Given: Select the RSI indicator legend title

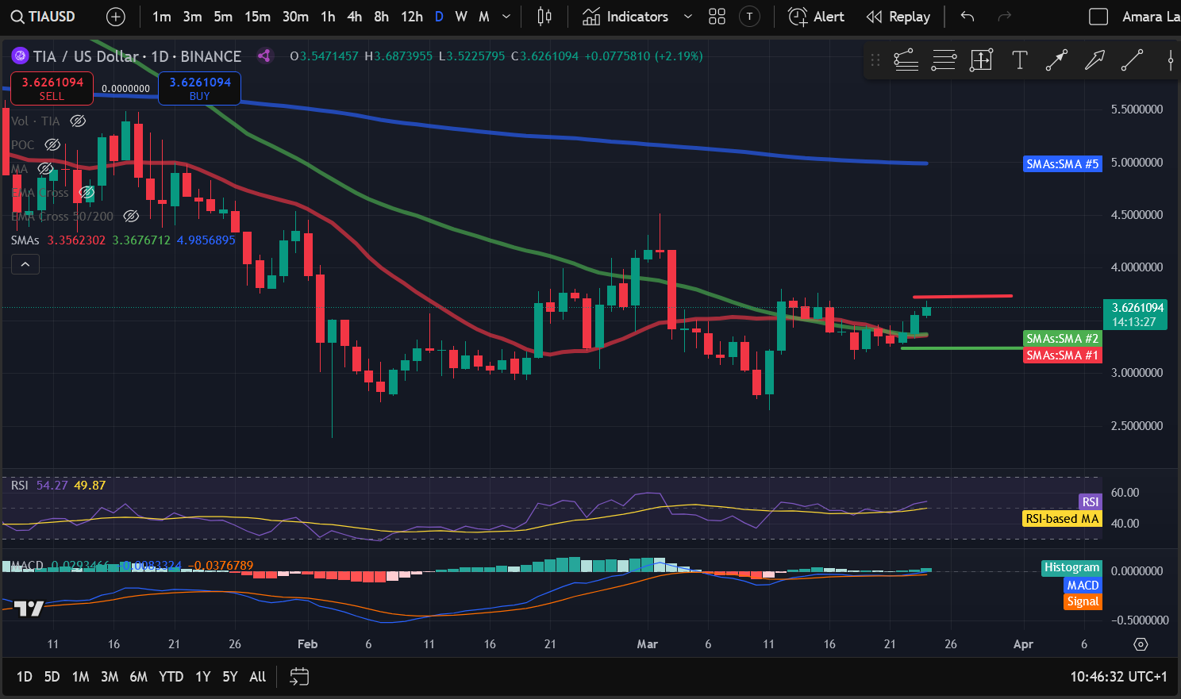Looking at the screenshot, I should coord(20,486).
